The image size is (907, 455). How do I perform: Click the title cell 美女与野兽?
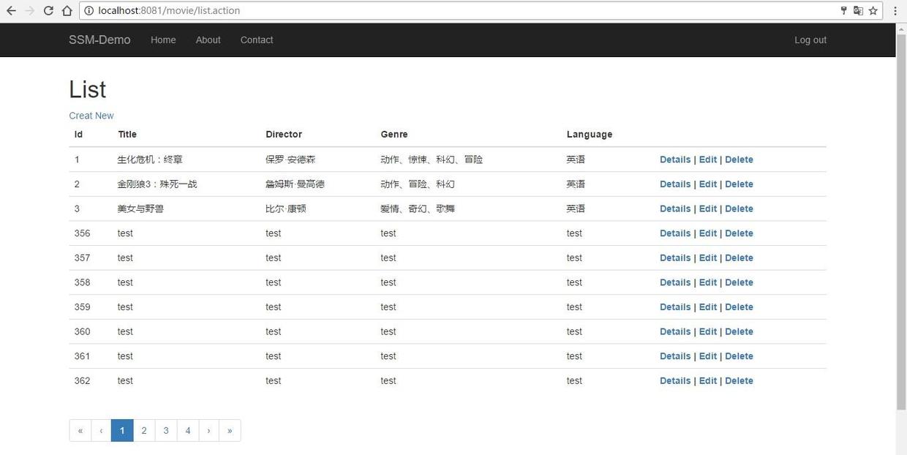[x=140, y=208]
